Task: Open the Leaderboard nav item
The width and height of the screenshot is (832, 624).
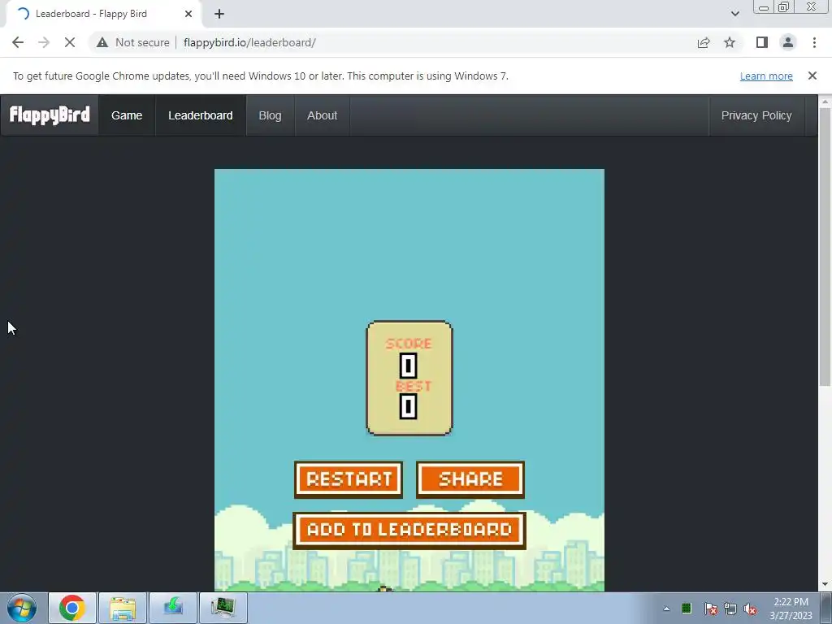Action: point(201,115)
